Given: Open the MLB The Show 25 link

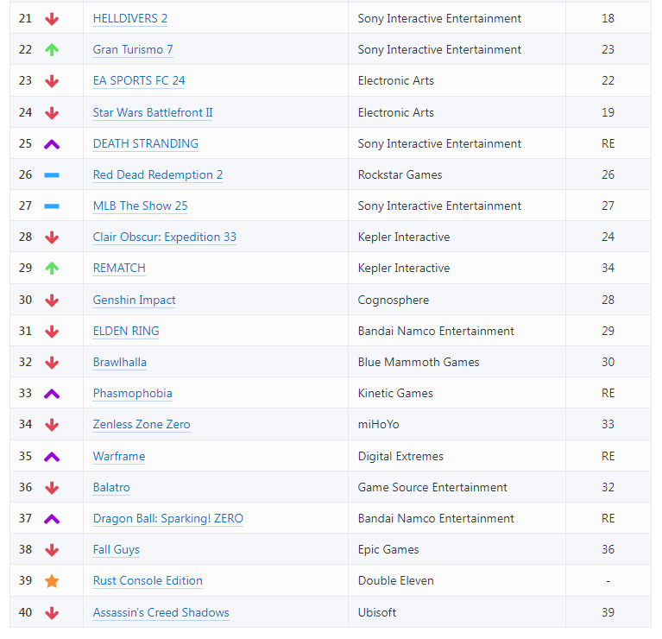Looking at the screenshot, I should point(140,206).
